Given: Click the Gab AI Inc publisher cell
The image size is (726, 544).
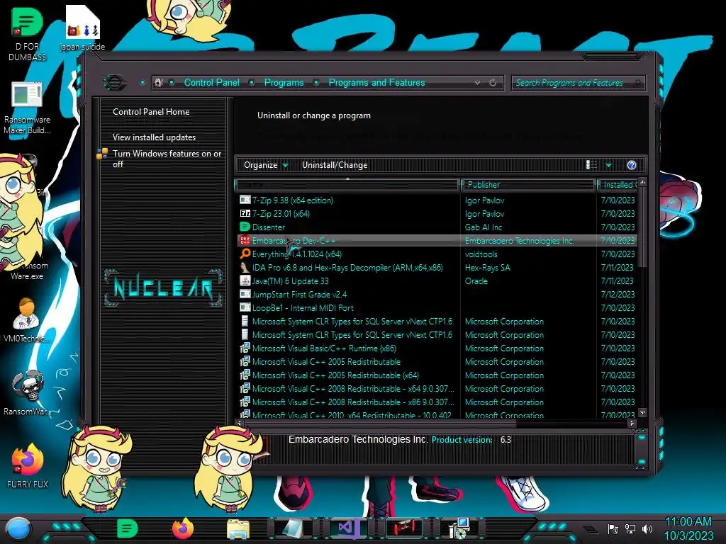Looking at the screenshot, I should 484,227.
